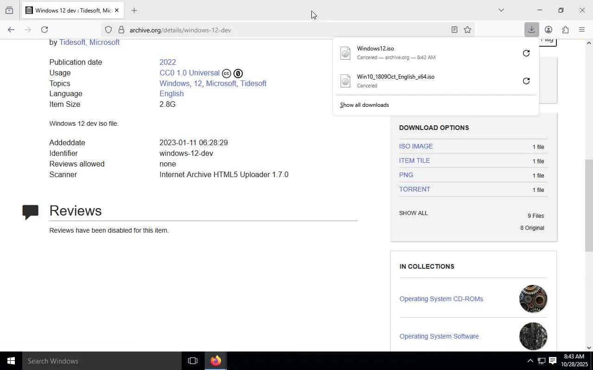Bookmark this page with the star
The width and height of the screenshot is (593, 370).
pos(467,30)
